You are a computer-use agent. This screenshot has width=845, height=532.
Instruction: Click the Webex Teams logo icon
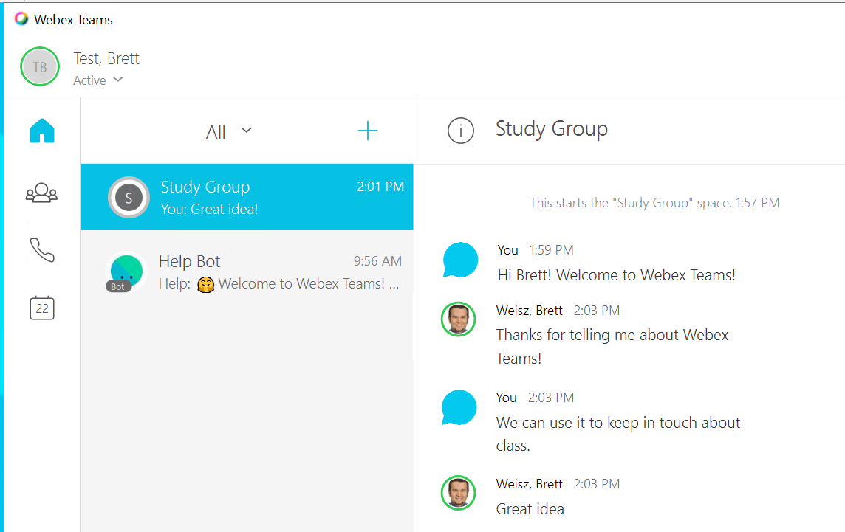click(21, 19)
